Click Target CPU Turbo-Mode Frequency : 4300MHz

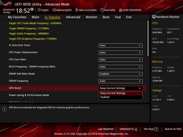click(x=35, y=23)
